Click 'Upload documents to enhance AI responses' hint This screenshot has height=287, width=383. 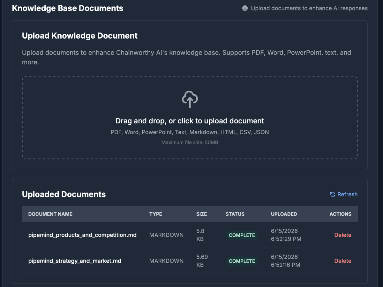309,8
